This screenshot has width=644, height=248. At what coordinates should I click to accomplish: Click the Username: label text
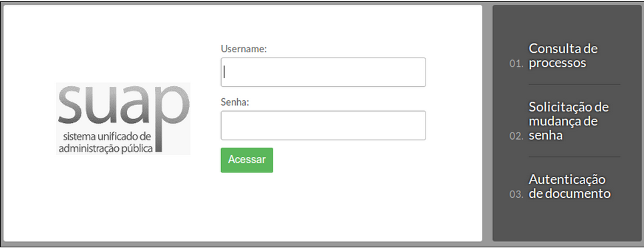[244, 49]
